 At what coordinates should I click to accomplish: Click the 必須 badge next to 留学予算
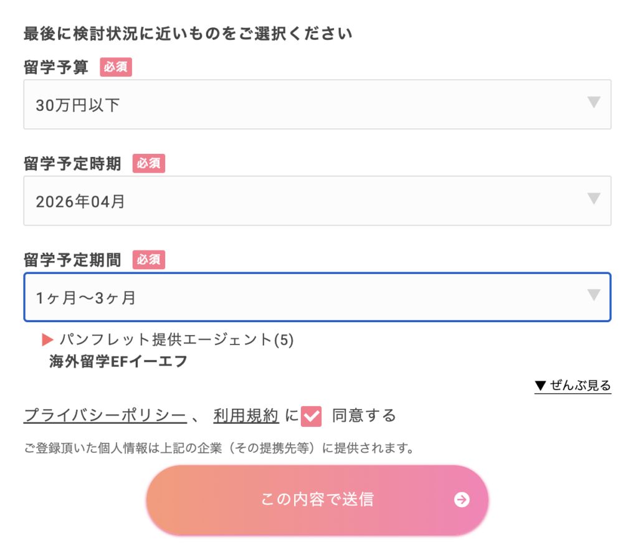coord(116,67)
